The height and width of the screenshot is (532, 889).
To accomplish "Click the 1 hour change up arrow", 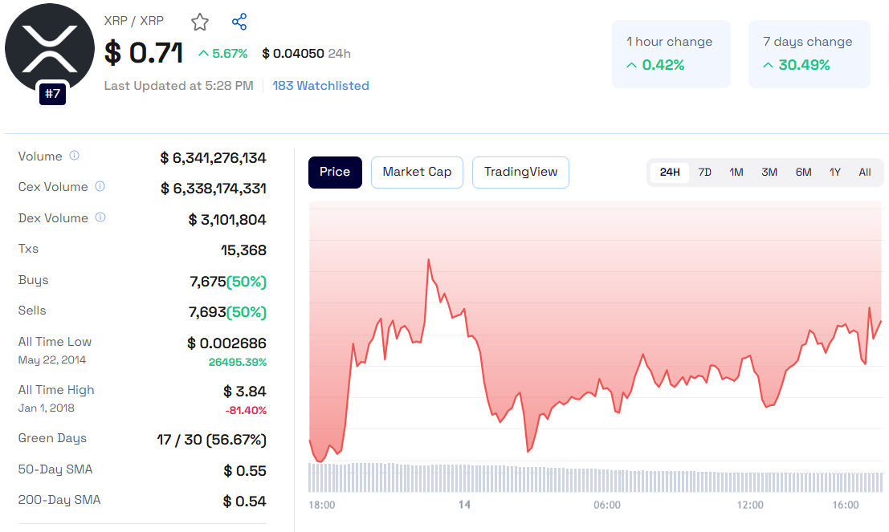I will (x=631, y=65).
